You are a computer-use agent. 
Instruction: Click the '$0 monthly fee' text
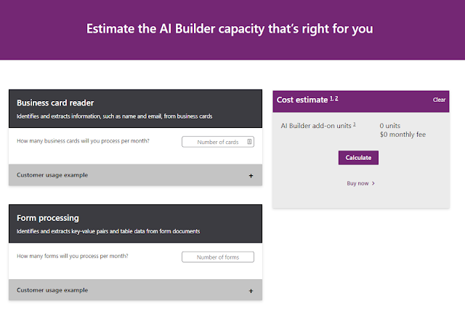pyautogui.click(x=402, y=135)
